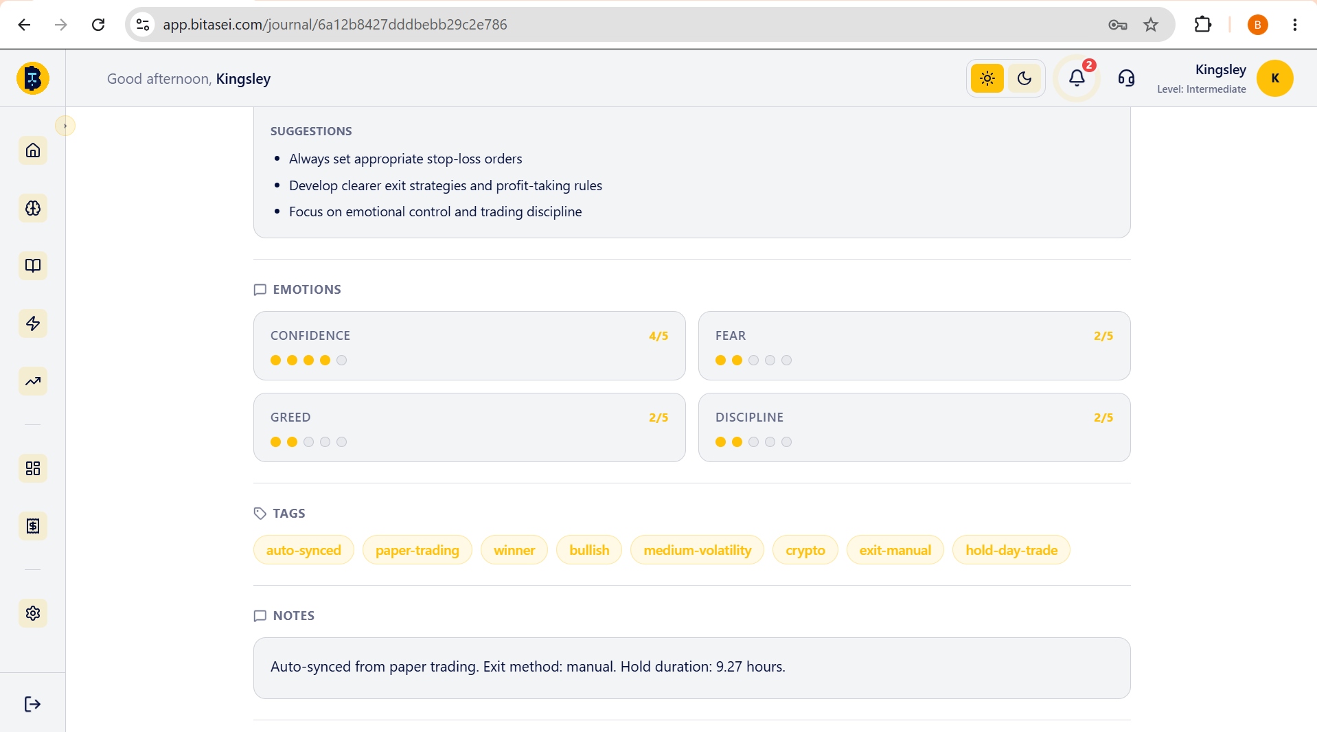Open the Chrome profile B avatar
The height and width of the screenshot is (732, 1317).
pyautogui.click(x=1257, y=25)
